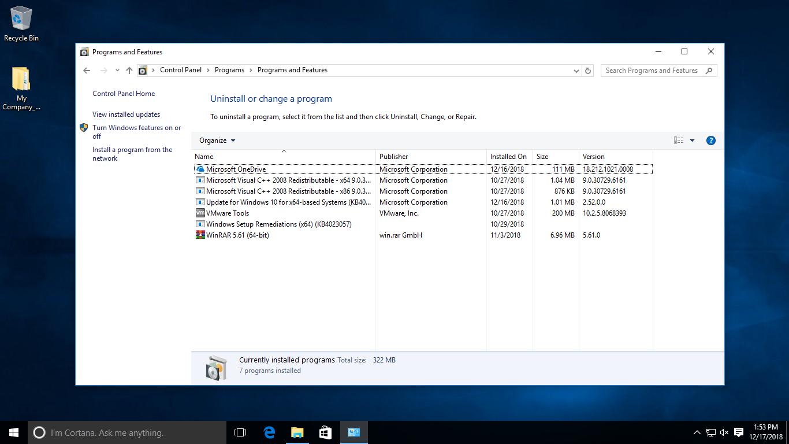Click the Up arrow navigation button

point(129,71)
